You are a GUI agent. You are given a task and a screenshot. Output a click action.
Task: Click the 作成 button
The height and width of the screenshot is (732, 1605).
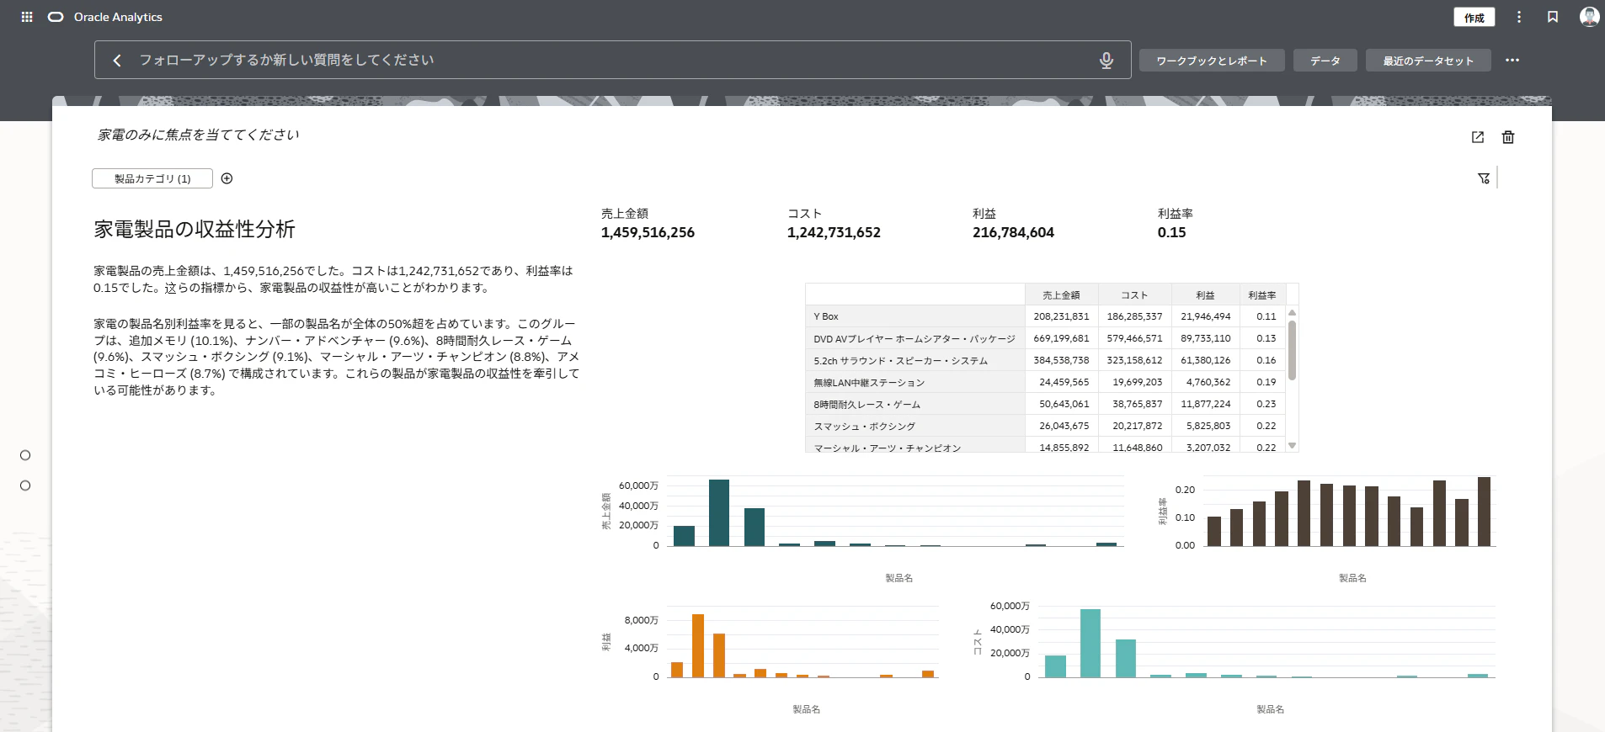pyautogui.click(x=1474, y=18)
